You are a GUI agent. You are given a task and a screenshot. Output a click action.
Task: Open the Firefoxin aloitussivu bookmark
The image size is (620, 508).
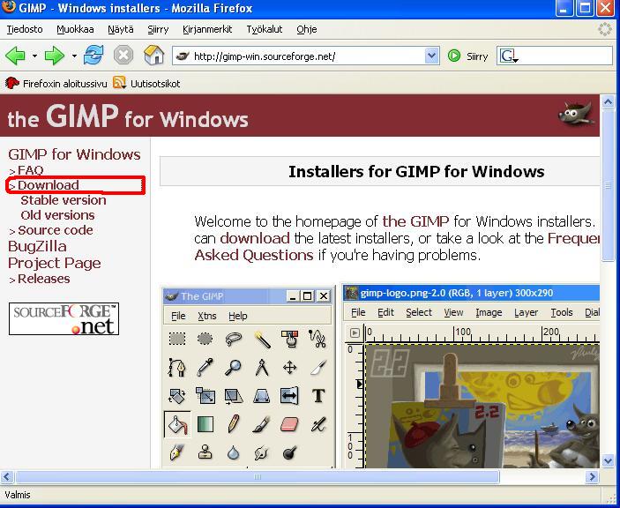(x=57, y=83)
